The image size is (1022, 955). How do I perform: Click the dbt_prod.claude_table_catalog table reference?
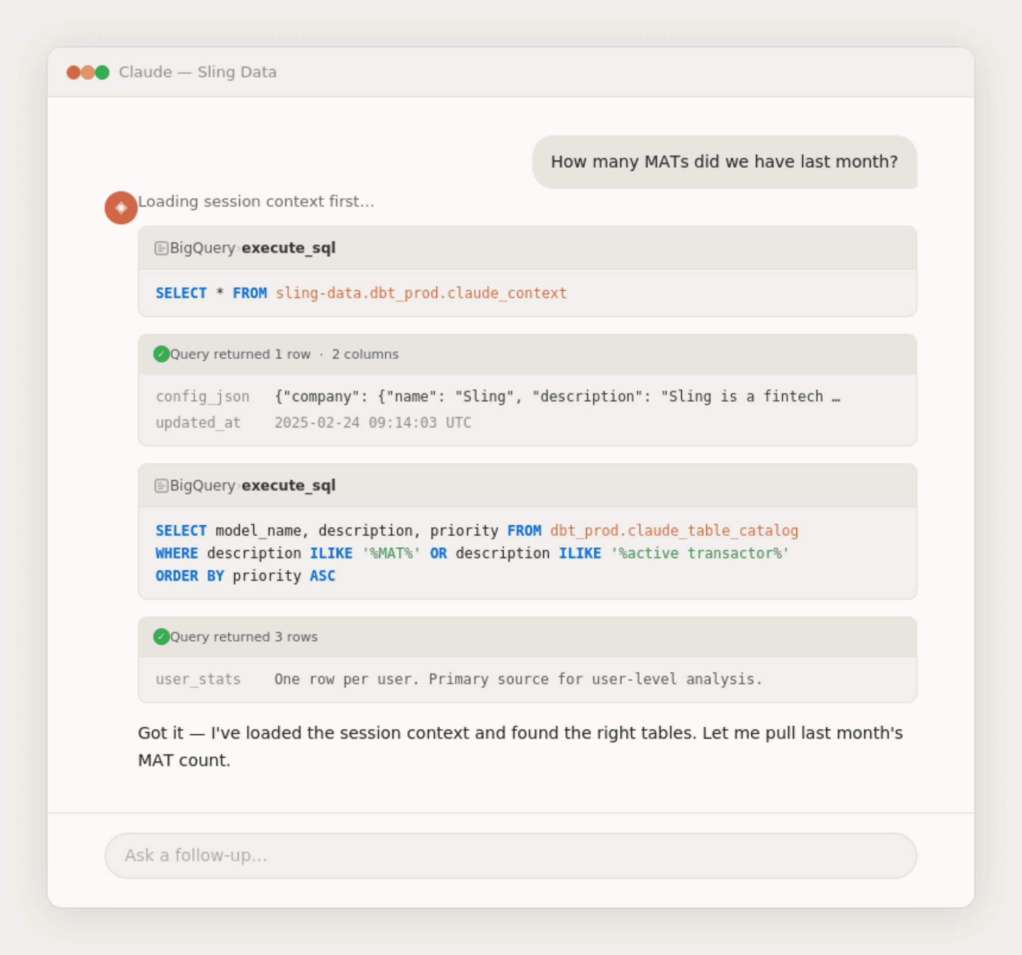[673, 530]
